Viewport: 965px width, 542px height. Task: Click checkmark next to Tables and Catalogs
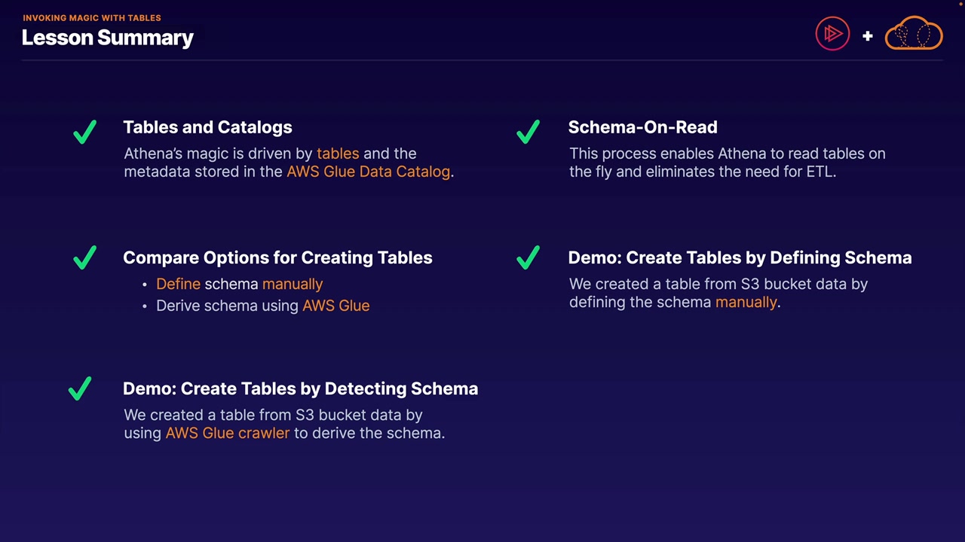(x=84, y=132)
